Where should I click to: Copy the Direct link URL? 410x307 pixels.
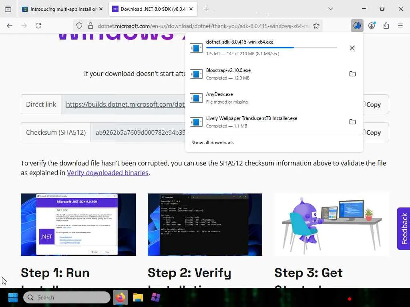(x=373, y=105)
